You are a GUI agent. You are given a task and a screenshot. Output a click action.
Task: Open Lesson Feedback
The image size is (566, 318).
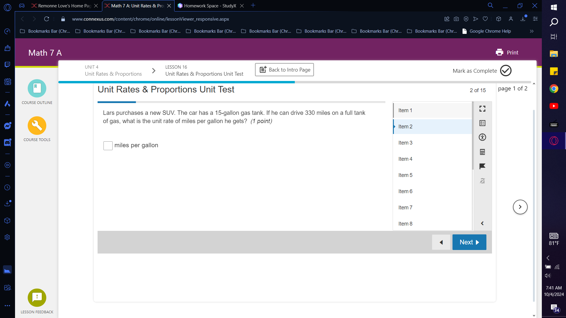[37, 301]
